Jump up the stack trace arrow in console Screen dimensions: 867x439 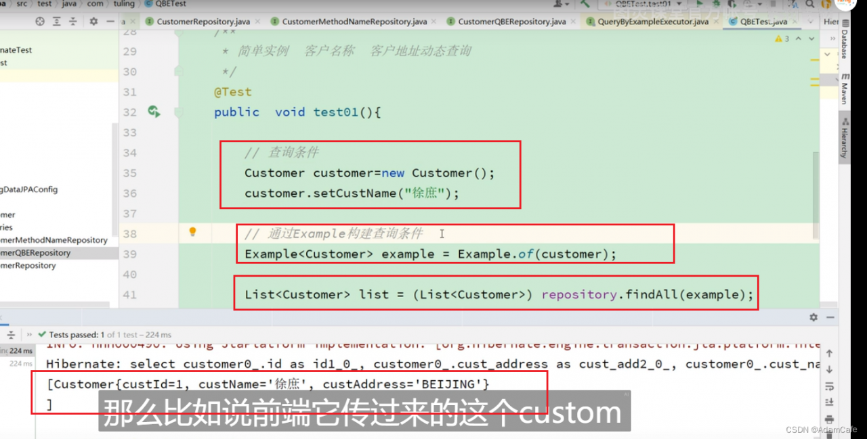coord(830,354)
